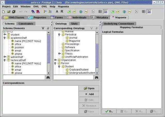165x117 pixels.
Task: Click the red stacked-classes toolbar icon
Action: 38,12
